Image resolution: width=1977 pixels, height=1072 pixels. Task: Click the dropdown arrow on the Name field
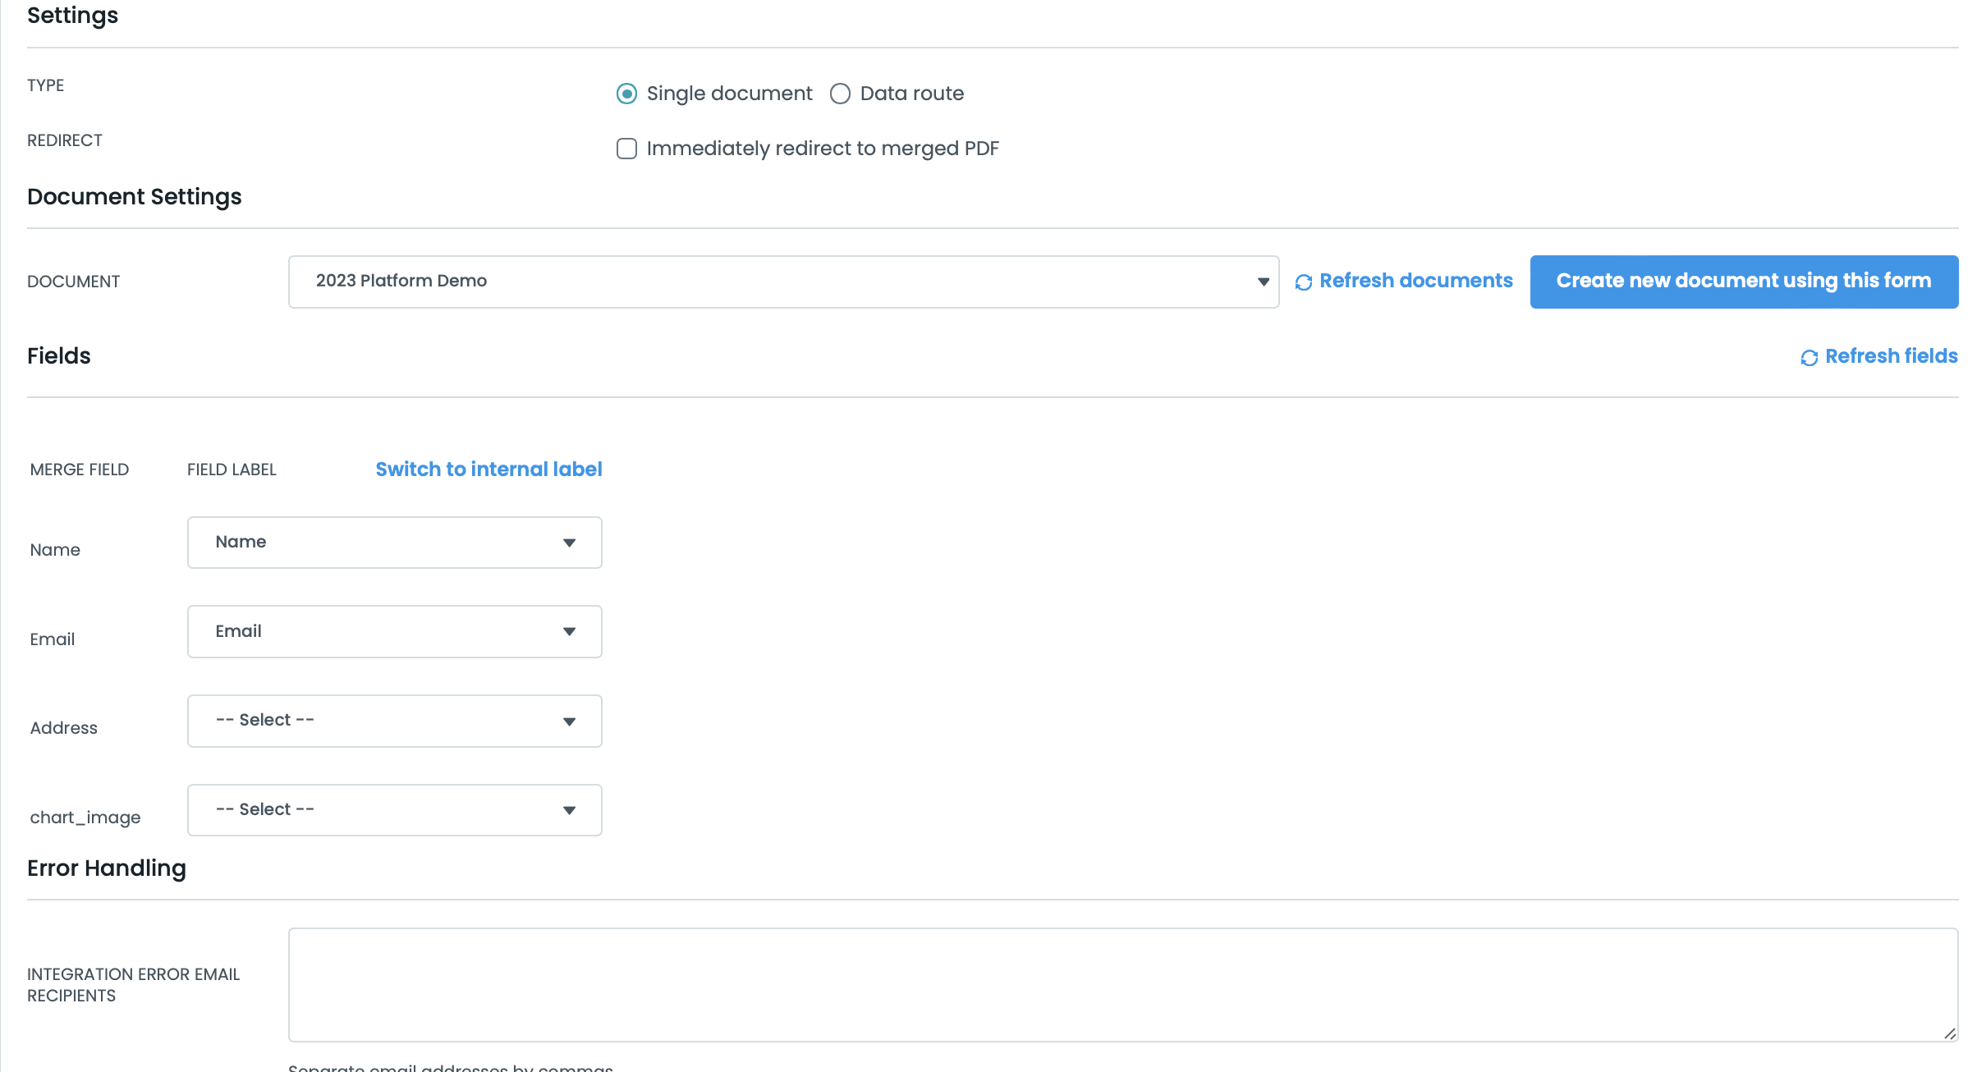coord(570,542)
